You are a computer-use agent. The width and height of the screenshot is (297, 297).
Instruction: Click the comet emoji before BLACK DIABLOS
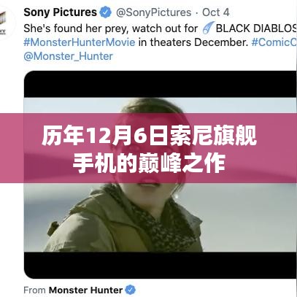209,28
